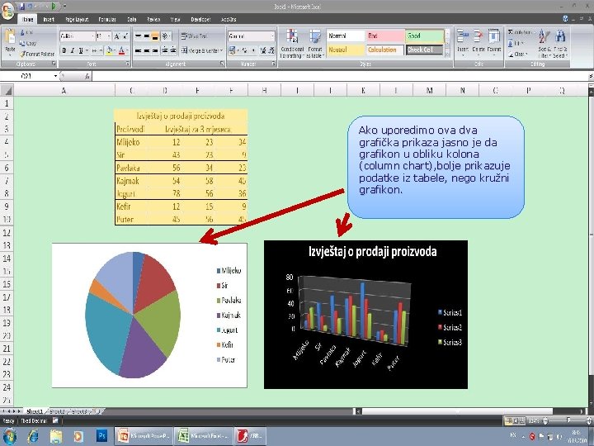Apply the Calculation cell style
This screenshot has height=446, width=594.
click(x=385, y=50)
